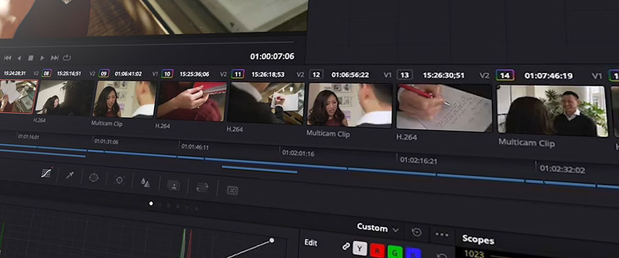
Task: Open the Blur/Sharpen palette
Action: (x=145, y=182)
